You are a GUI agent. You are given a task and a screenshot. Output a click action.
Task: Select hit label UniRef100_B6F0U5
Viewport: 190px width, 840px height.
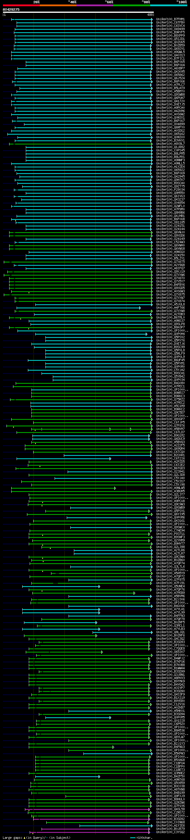click(x=170, y=62)
